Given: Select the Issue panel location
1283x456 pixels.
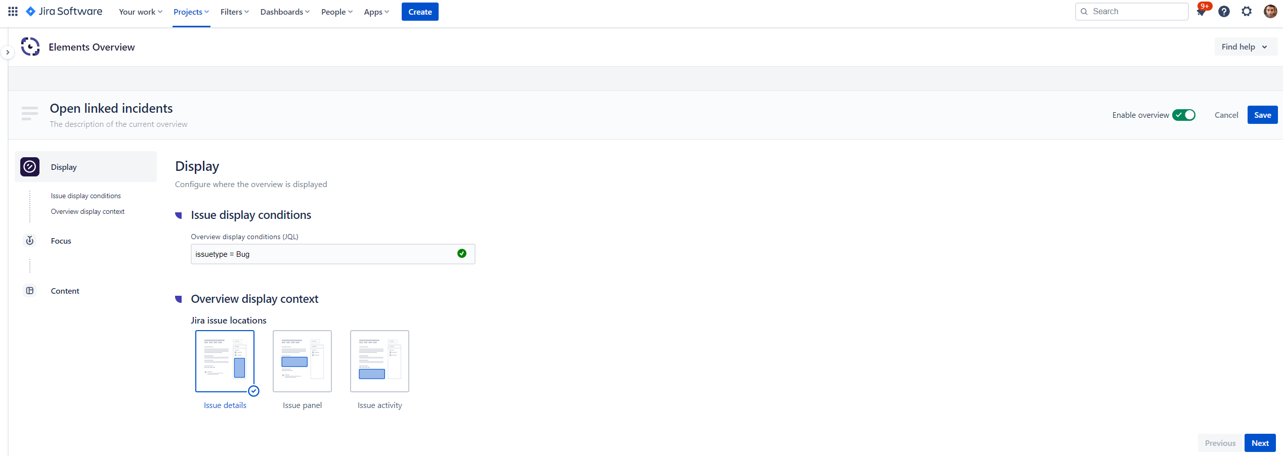Looking at the screenshot, I should coord(302,361).
